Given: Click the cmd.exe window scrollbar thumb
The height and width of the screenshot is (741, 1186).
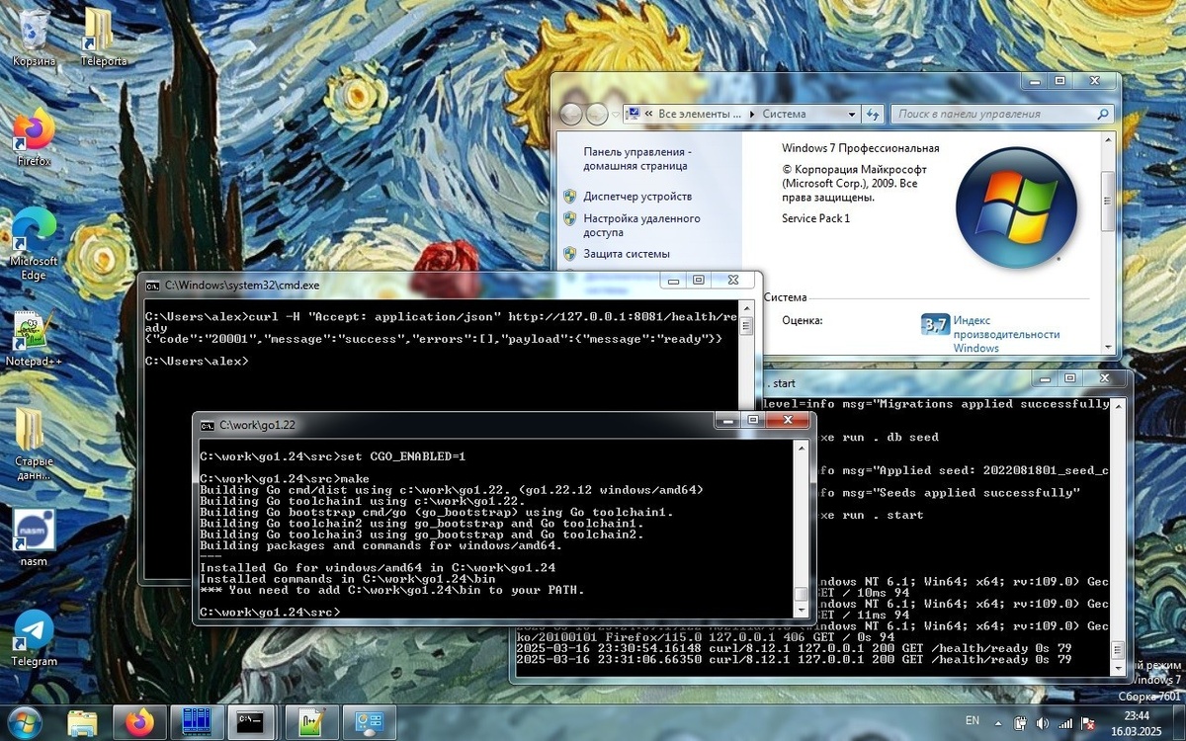Looking at the screenshot, I should [748, 326].
